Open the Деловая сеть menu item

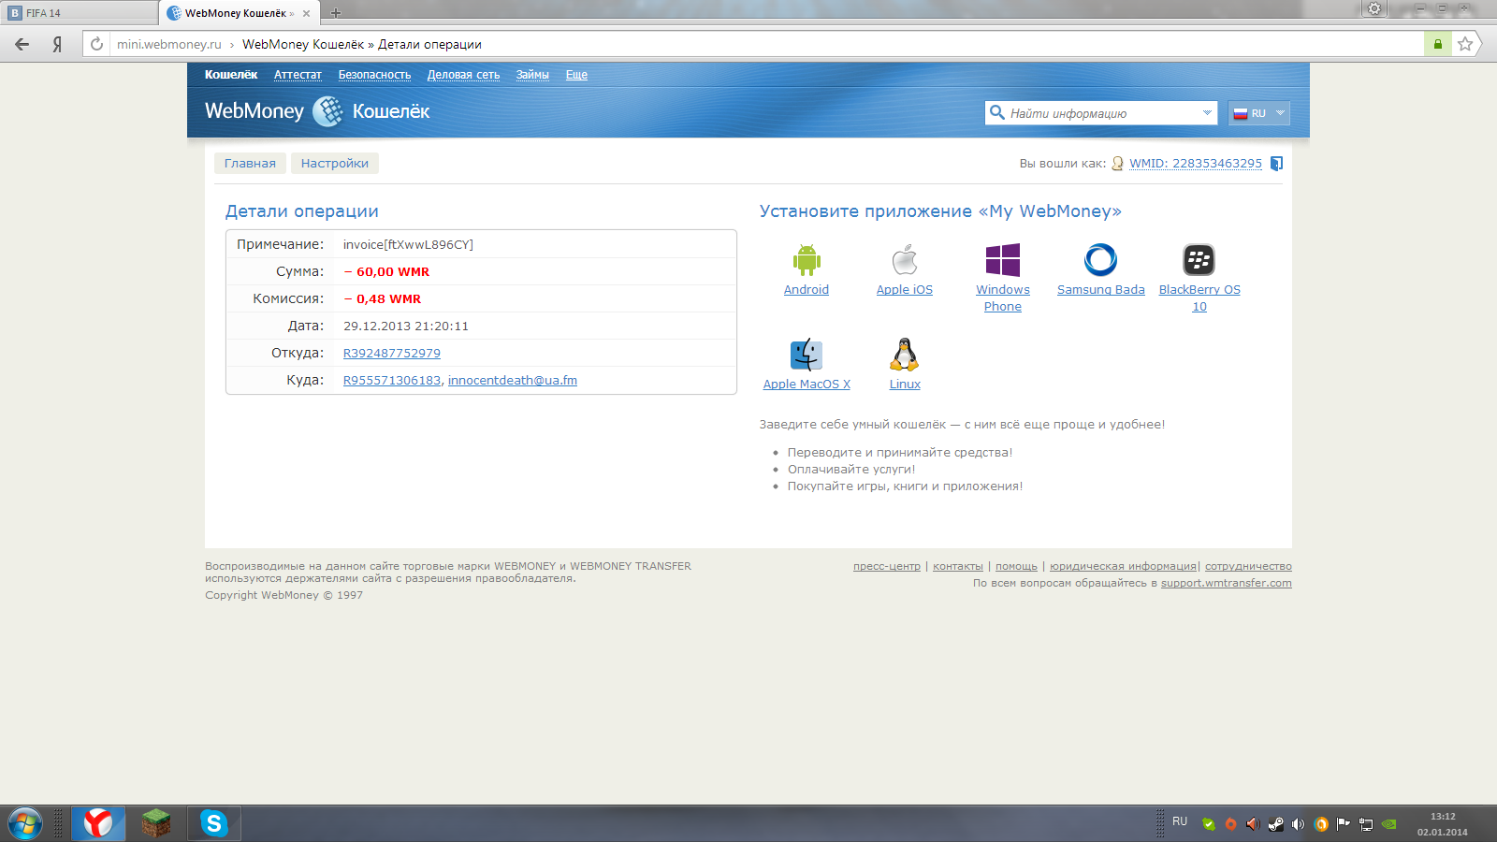tap(463, 75)
